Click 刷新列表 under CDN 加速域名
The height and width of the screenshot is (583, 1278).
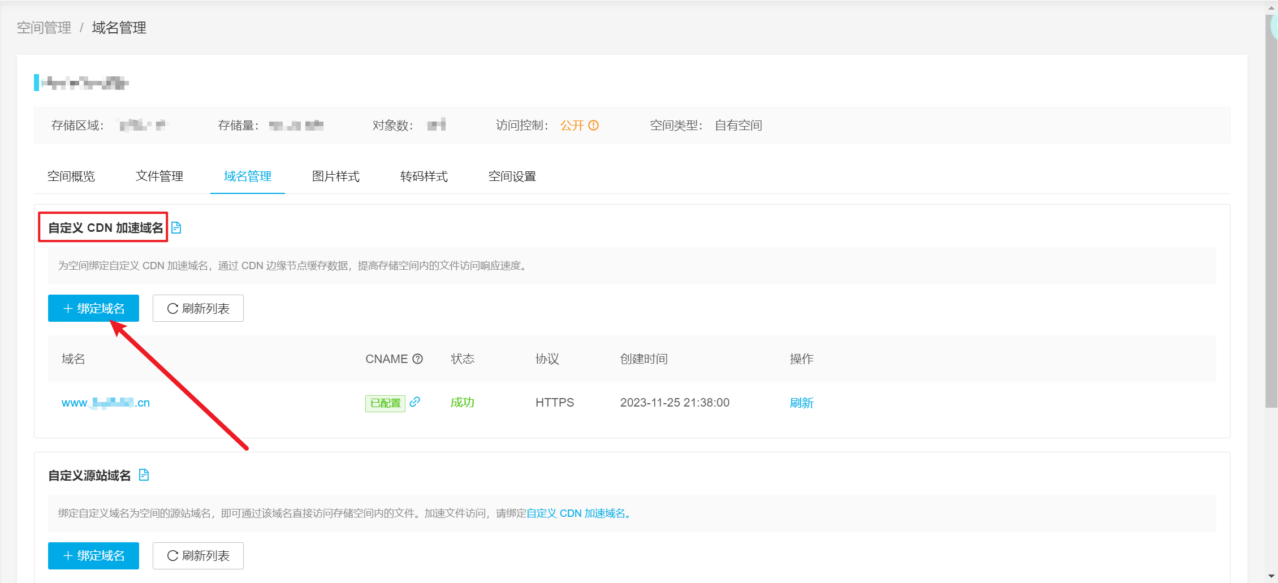(198, 308)
